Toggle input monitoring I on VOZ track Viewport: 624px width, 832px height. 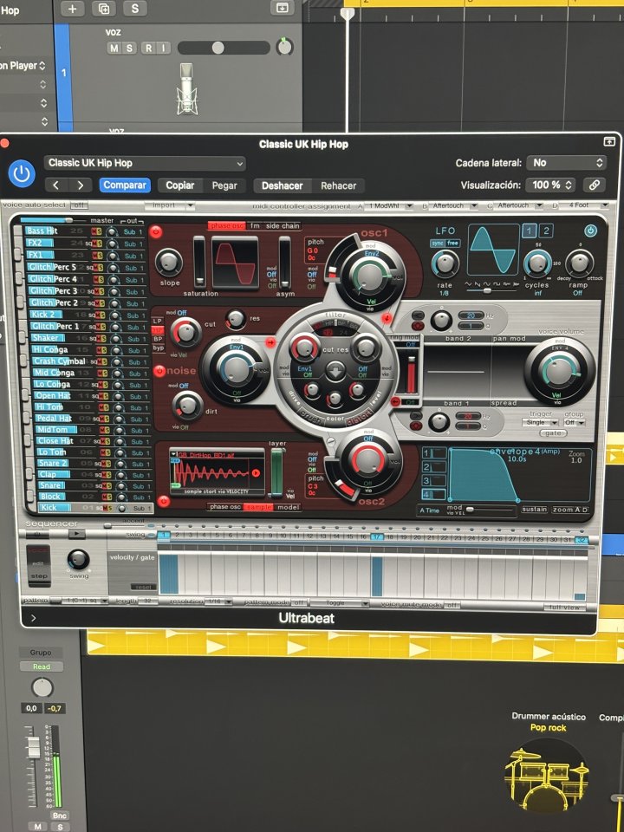point(164,48)
